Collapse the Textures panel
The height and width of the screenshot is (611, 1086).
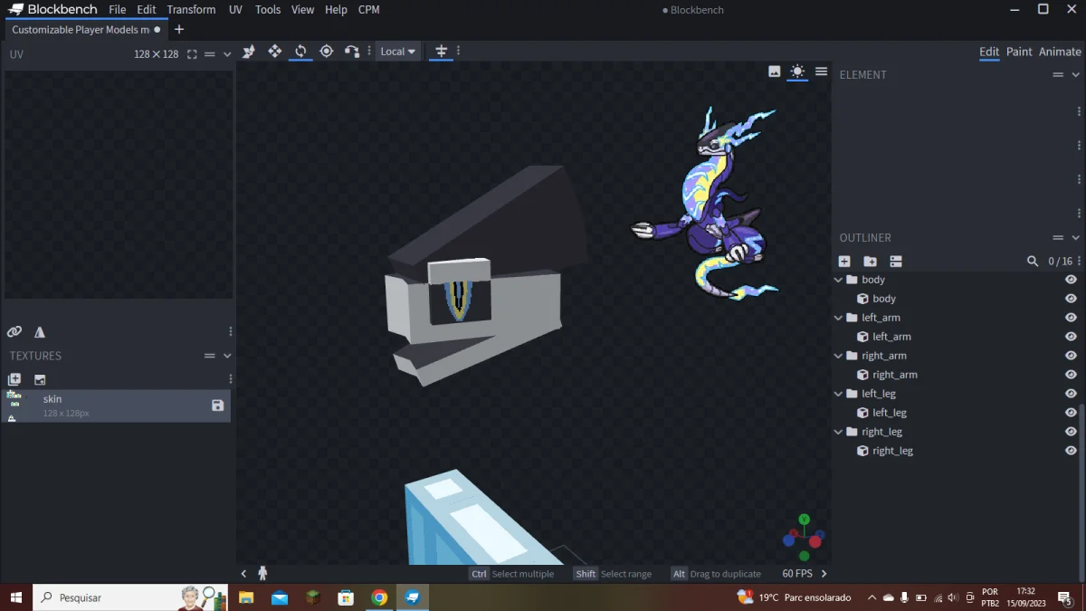coord(227,356)
